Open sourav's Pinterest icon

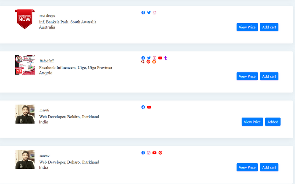[x=160, y=153]
